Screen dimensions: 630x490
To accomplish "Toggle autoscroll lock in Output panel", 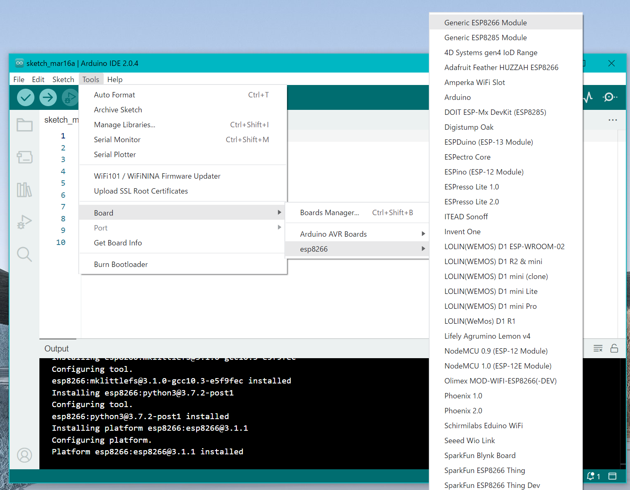I will pyautogui.click(x=614, y=348).
